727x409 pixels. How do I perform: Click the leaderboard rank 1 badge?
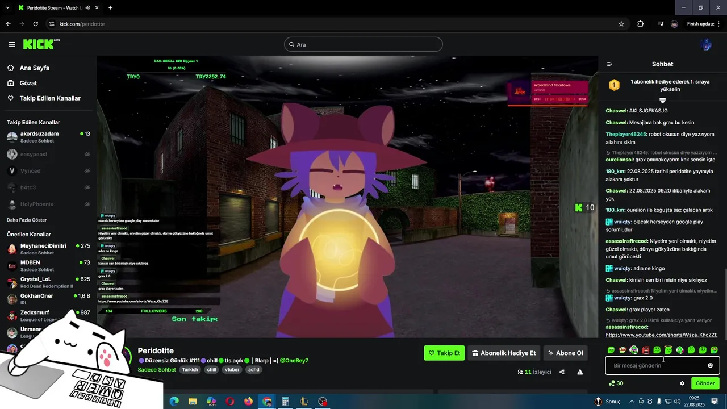coord(614,85)
